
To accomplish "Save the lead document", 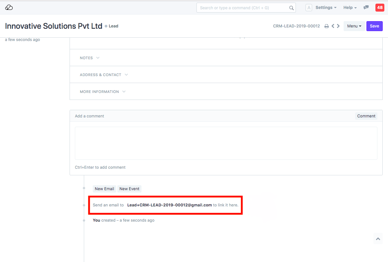I will pyautogui.click(x=374, y=26).
